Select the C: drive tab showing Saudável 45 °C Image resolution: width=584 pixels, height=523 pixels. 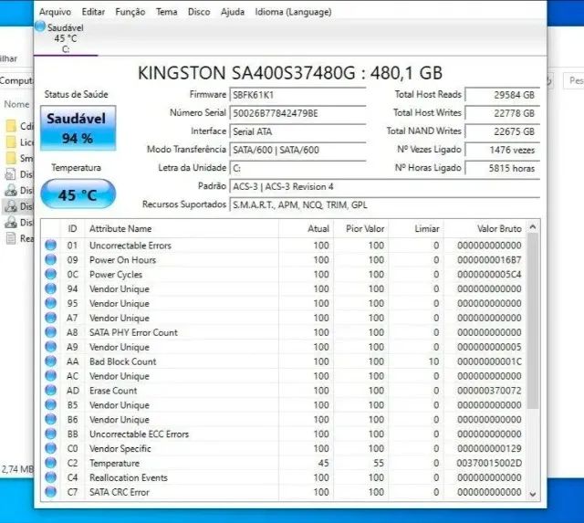[66, 38]
